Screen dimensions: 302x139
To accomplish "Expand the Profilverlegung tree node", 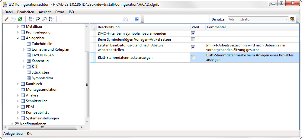I will coord(18,32).
